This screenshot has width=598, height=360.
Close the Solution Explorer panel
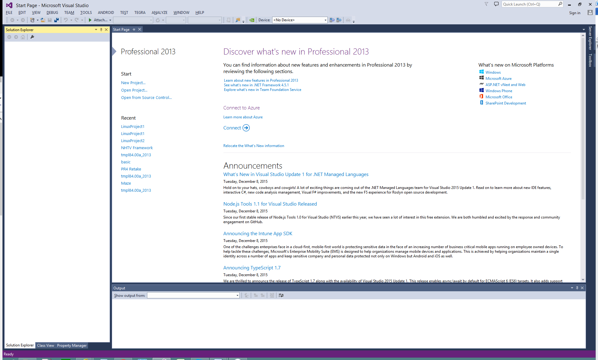tap(106, 30)
